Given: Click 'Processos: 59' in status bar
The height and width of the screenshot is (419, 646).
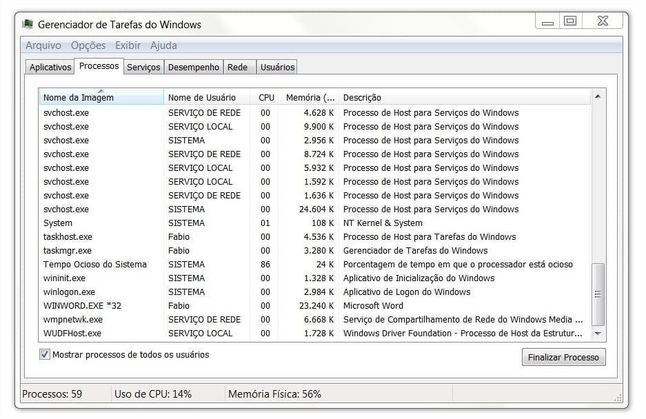Looking at the screenshot, I should click(x=52, y=394).
